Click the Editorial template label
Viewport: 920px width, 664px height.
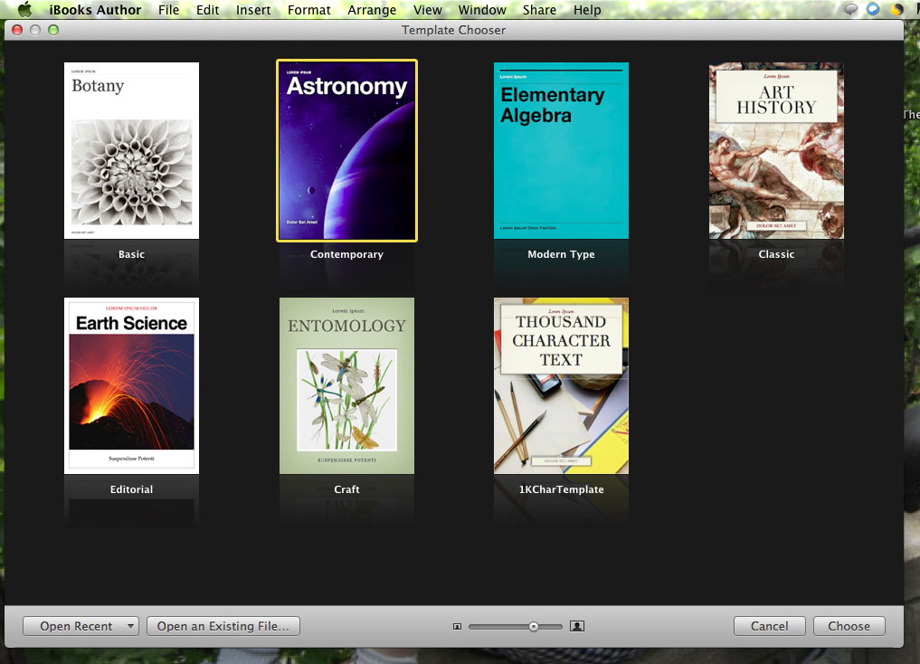click(131, 489)
